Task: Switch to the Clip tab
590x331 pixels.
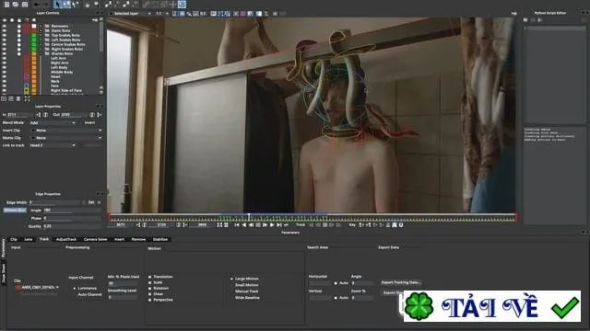Action: click(14, 239)
